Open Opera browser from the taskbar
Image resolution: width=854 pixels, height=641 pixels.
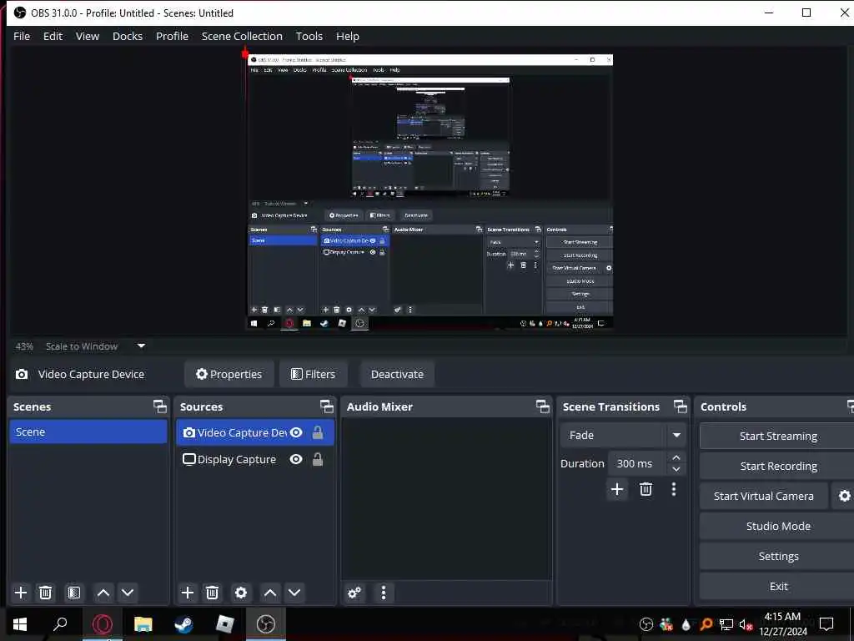click(x=102, y=624)
